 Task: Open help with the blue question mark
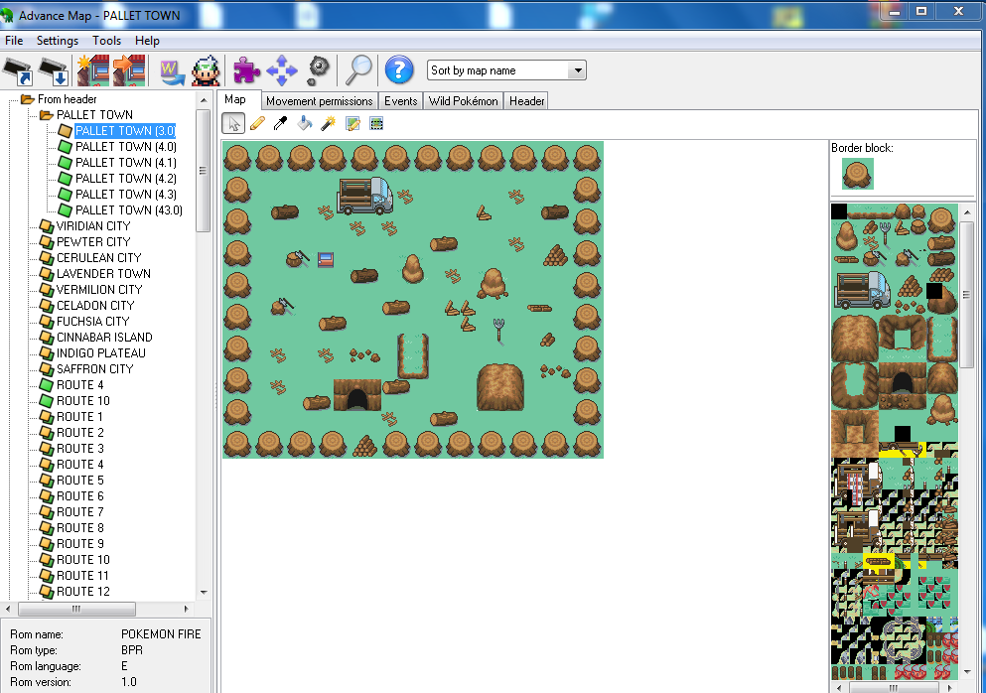pos(398,70)
